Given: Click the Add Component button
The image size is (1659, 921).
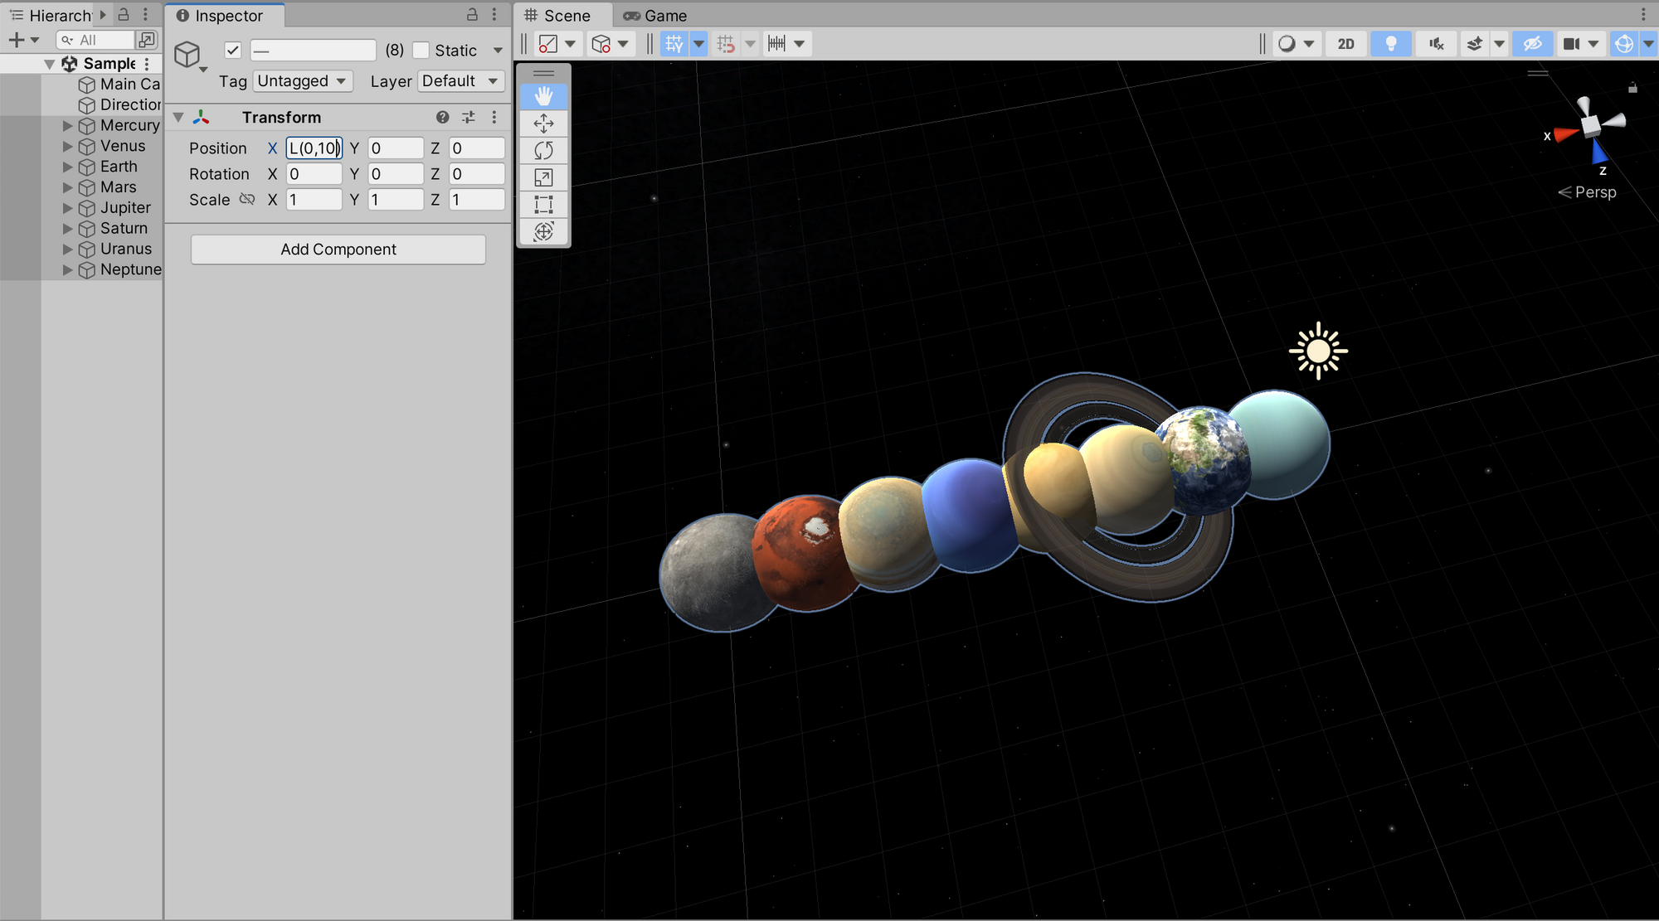Looking at the screenshot, I should tap(338, 250).
